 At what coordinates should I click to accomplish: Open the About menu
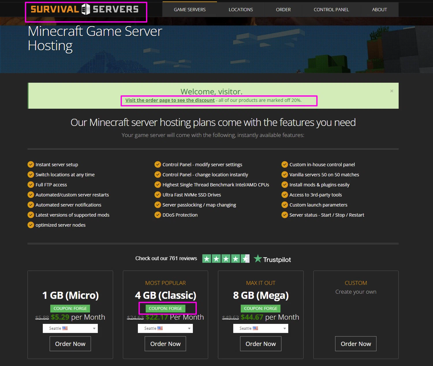click(379, 10)
